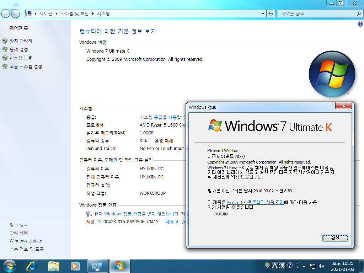
Task: Click shield icon beside 원격 설정
Action: 5,49
